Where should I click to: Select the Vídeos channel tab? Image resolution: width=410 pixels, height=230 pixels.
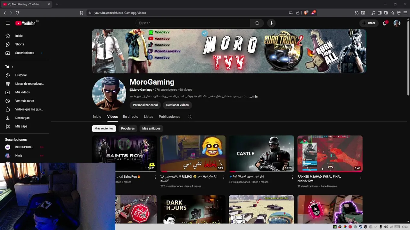tap(112, 117)
